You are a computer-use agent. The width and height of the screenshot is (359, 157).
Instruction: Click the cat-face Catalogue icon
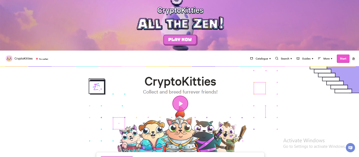coord(252,58)
